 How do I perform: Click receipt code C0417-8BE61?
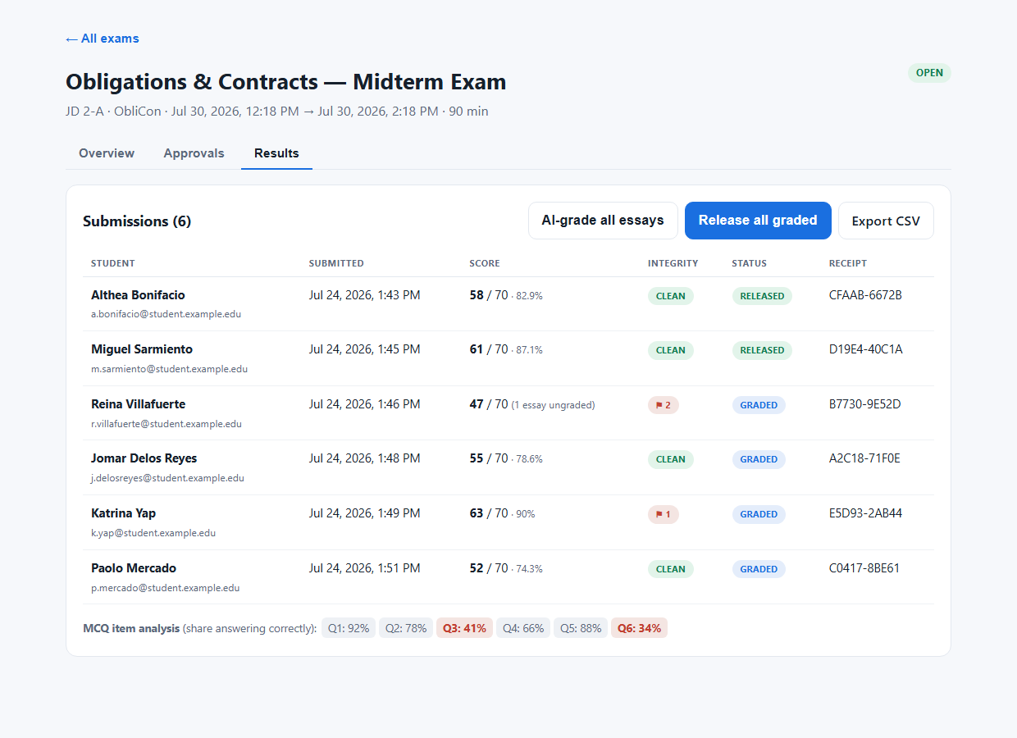pyautogui.click(x=864, y=568)
